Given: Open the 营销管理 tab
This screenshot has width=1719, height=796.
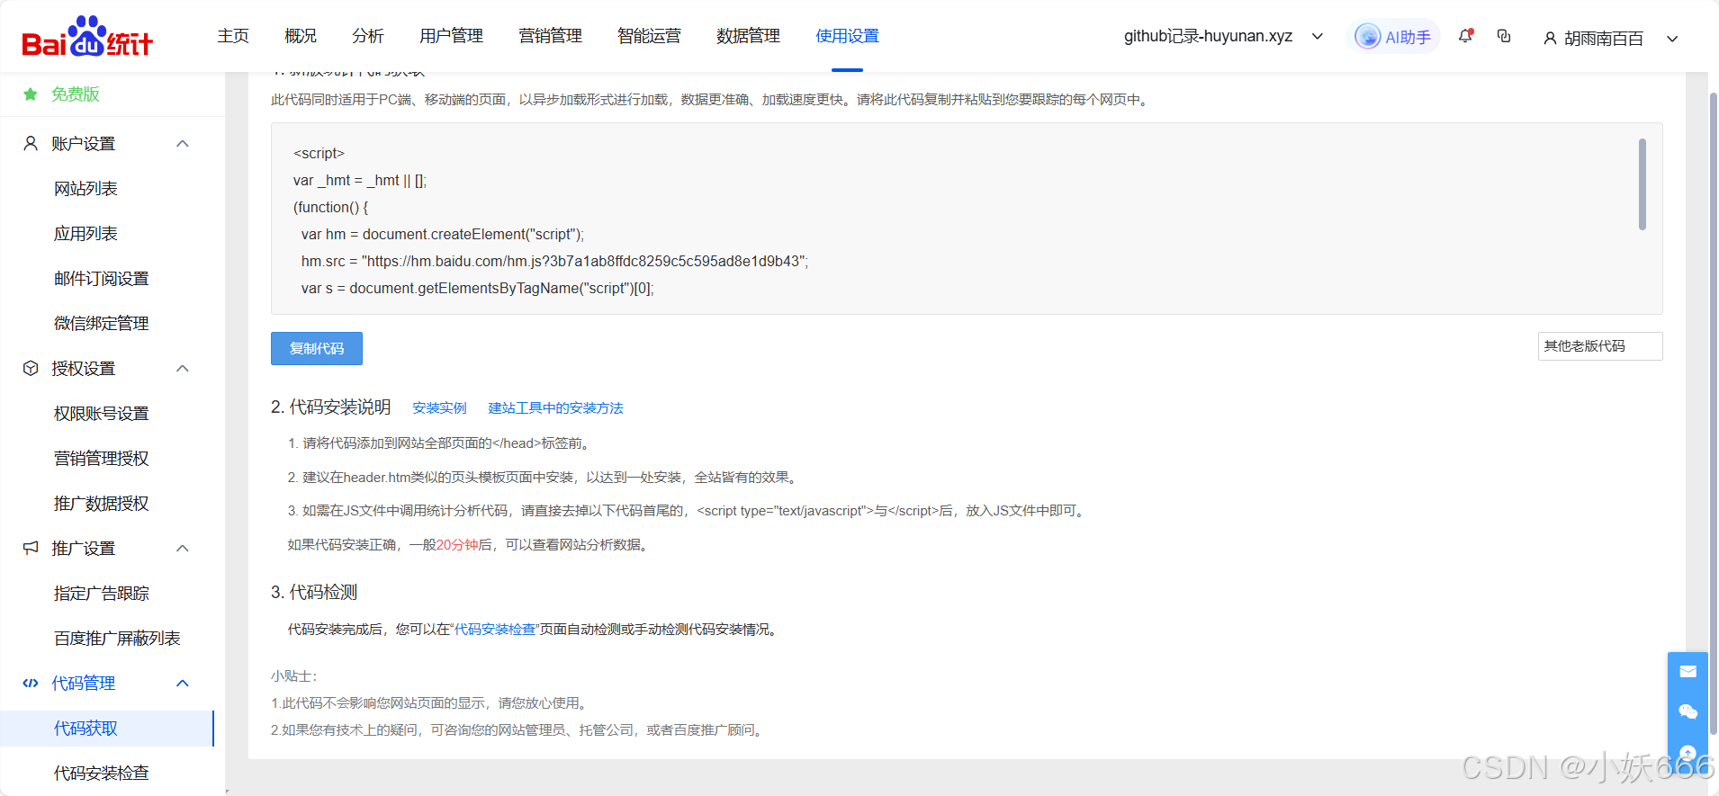Looking at the screenshot, I should (x=550, y=36).
